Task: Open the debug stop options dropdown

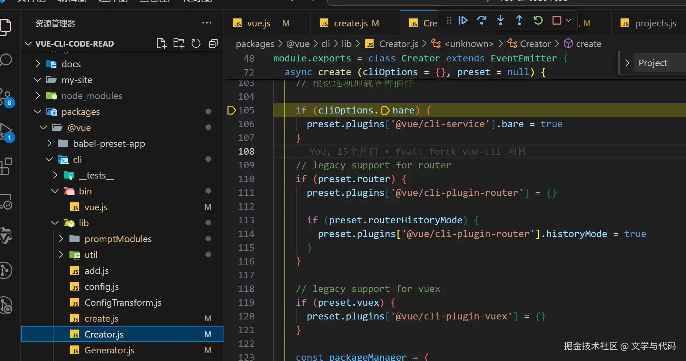Action: (568, 21)
